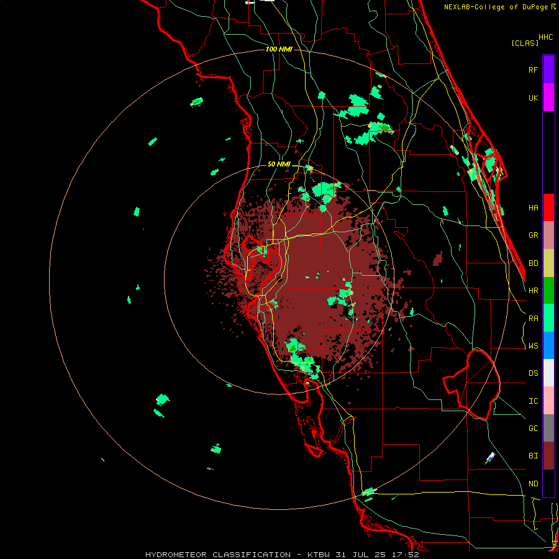Choose the blue WS wet snow color block

(548, 345)
